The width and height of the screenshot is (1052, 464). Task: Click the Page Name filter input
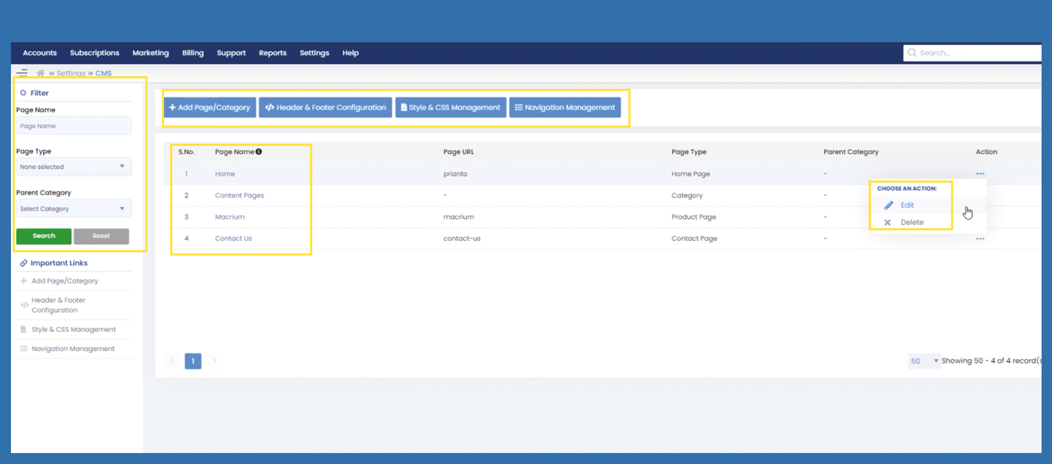point(74,126)
